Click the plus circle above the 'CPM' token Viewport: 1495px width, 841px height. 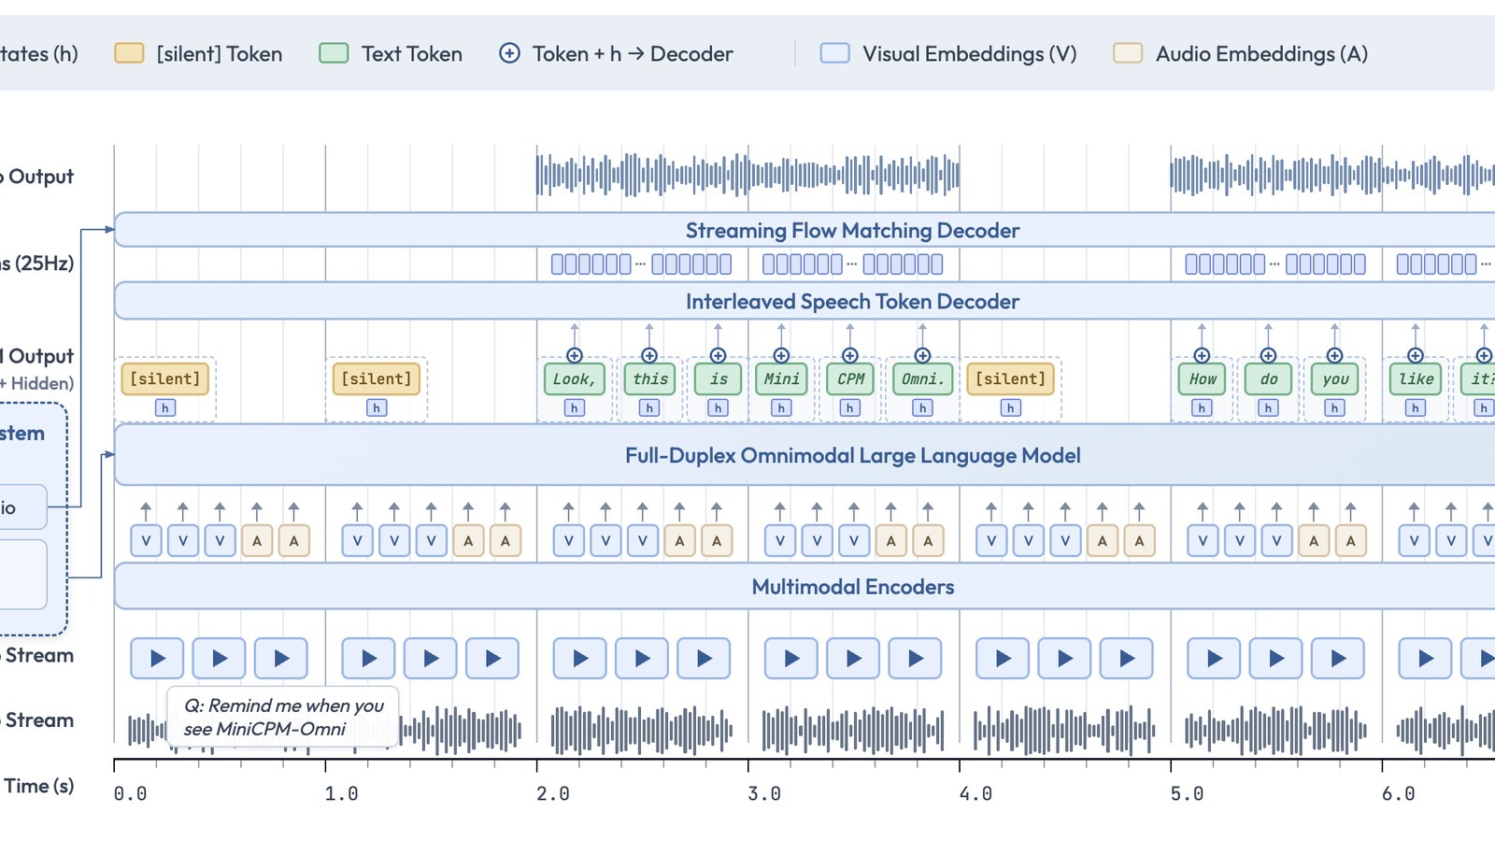pyautogui.click(x=850, y=355)
